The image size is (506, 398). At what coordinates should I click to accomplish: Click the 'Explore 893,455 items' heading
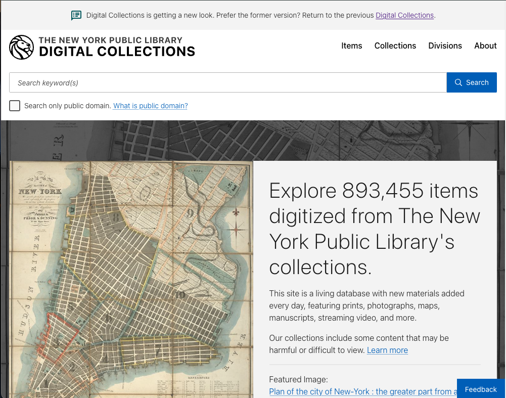(x=375, y=229)
